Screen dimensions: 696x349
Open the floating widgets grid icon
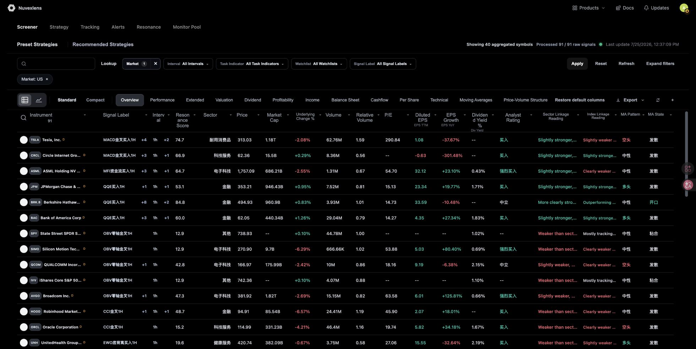point(688,168)
